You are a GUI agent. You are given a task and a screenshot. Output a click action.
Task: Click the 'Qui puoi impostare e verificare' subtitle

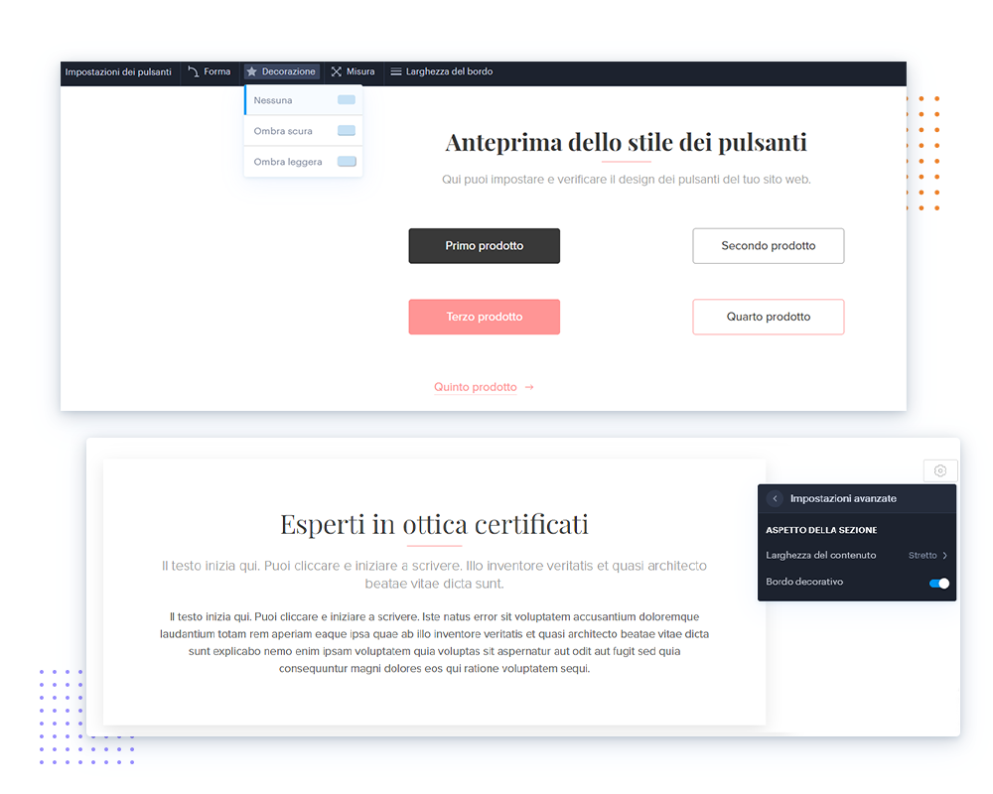coord(627,180)
